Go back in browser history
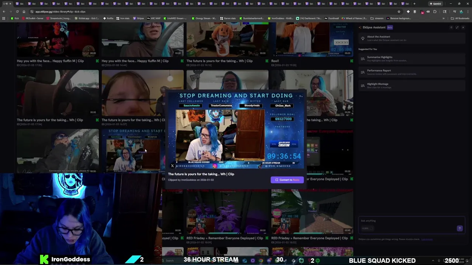 [x=4, y=11]
